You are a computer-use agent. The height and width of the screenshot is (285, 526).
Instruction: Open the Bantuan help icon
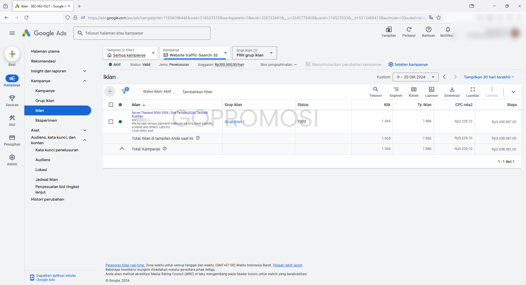[x=428, y=30]
